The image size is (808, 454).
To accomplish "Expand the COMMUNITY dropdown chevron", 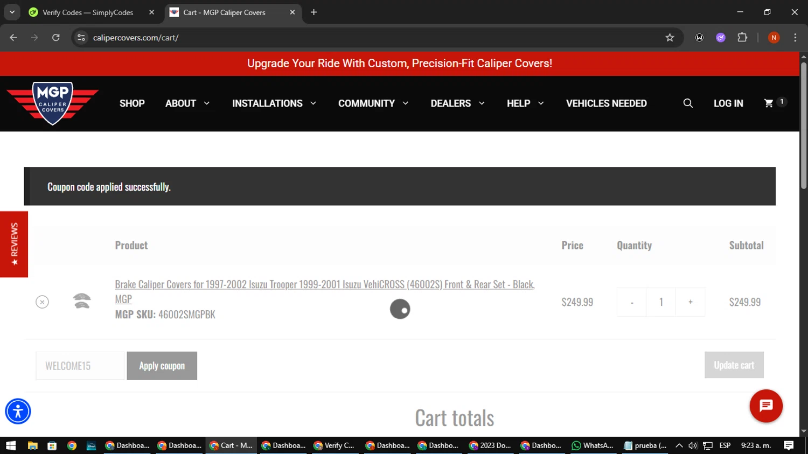I will [x=405, y=103].
